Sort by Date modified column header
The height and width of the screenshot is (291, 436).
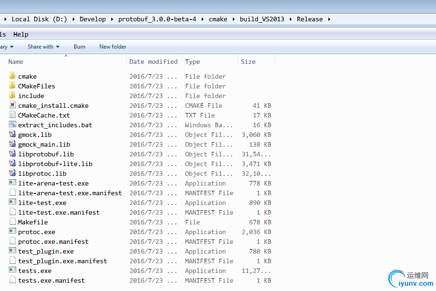pos(154,62)
